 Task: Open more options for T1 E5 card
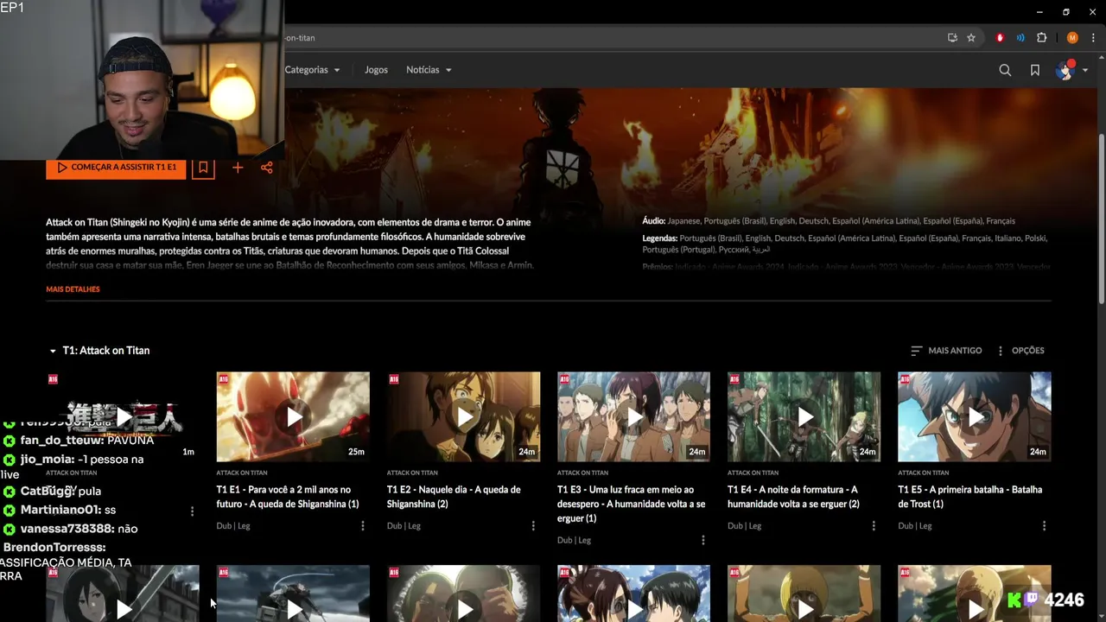click(x=1044, y=526)
